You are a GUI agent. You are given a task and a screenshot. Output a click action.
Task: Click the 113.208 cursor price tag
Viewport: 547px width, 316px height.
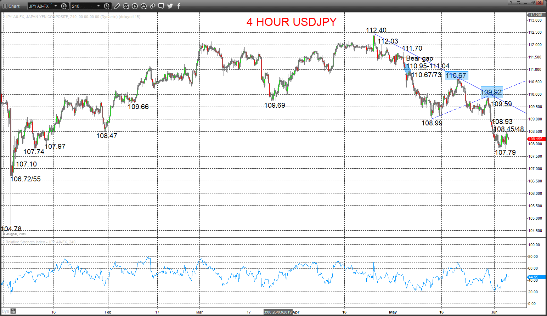pyautogui.click(x=536, y=15)
